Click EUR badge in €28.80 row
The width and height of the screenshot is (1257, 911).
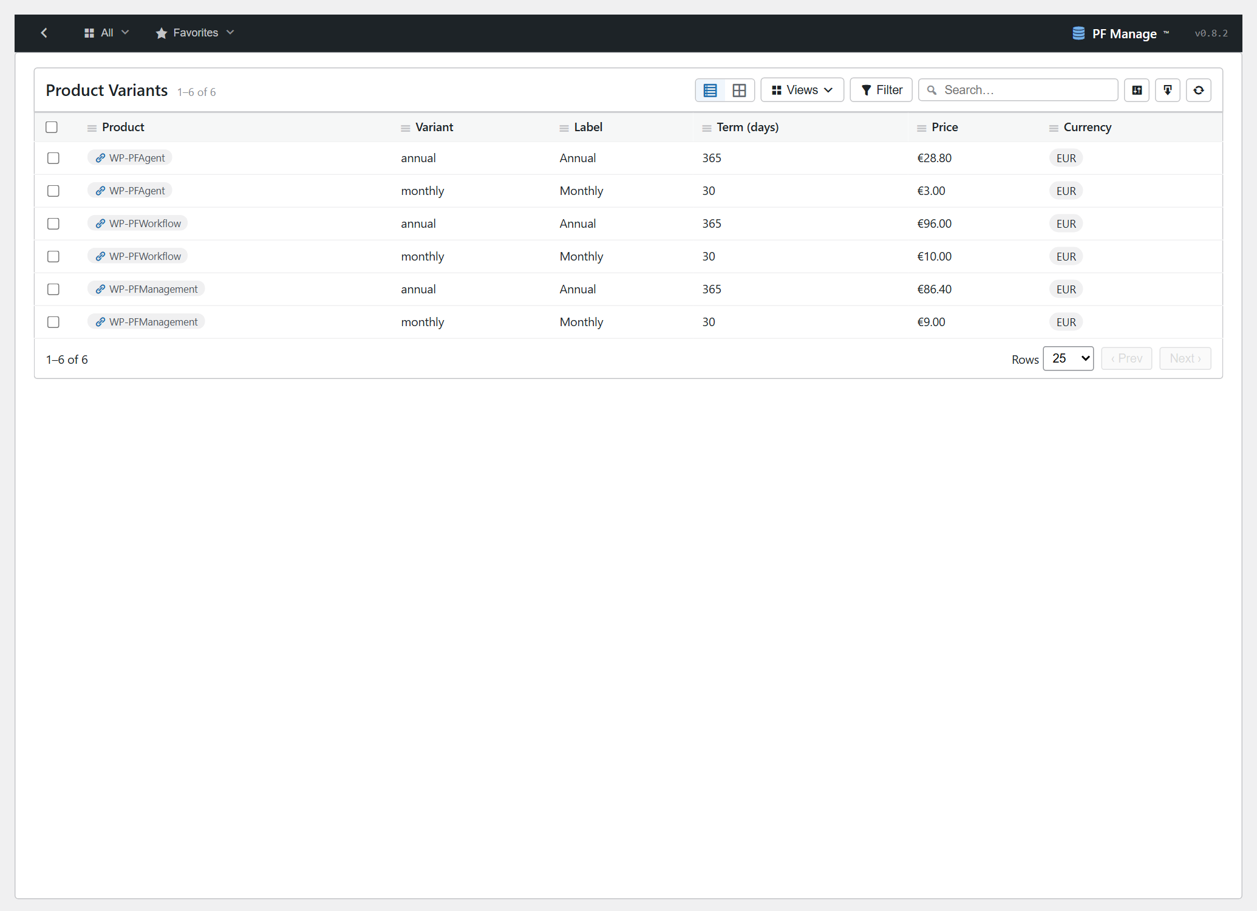point(1066,158)
